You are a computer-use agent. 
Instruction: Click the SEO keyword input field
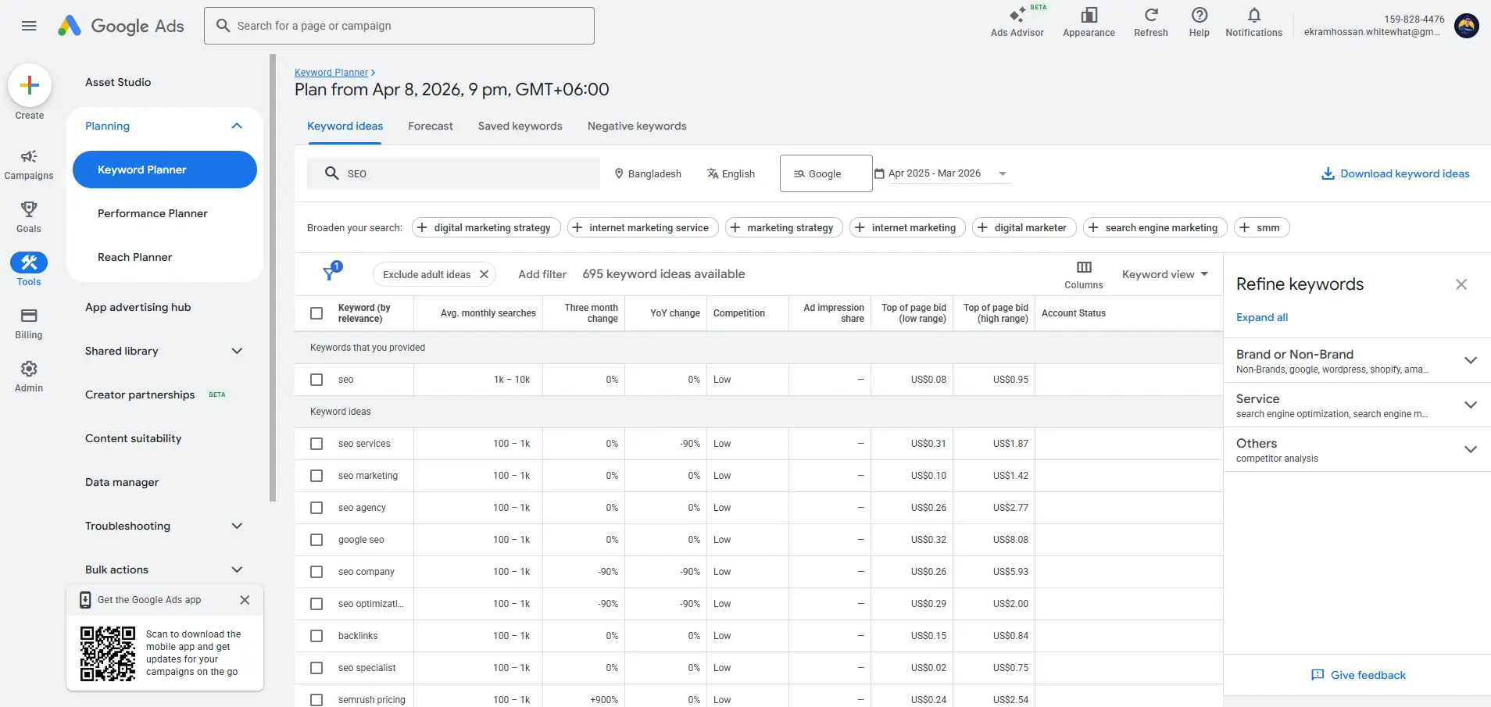click(x=453, y=173)
